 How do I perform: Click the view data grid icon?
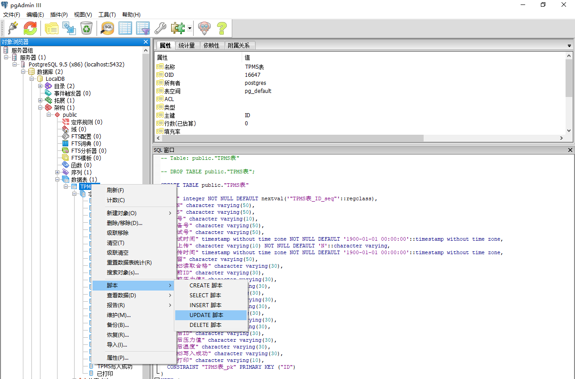[x=125, y=28]
